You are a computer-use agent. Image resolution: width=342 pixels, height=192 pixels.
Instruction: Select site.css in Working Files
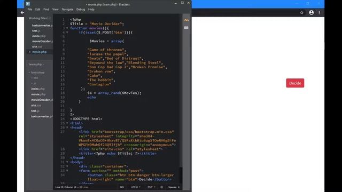coord(37,46)
